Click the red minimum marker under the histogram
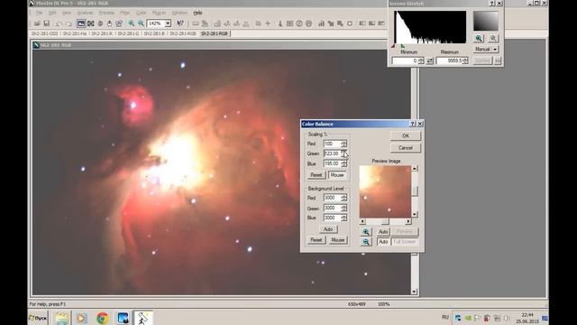The width and height of the screenshot is (577, 325). (393, 46)
